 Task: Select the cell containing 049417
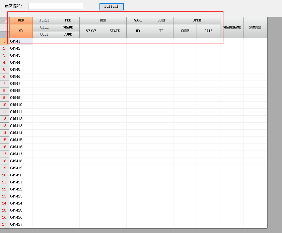[x=21, y=154]
